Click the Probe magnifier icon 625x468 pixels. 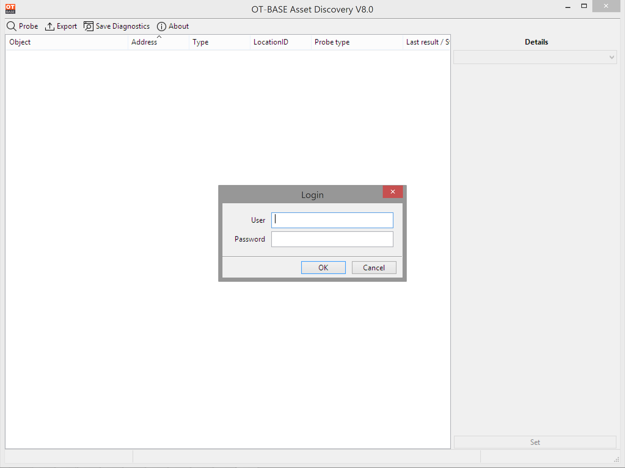pyautogui.click(x=12, y=26)
